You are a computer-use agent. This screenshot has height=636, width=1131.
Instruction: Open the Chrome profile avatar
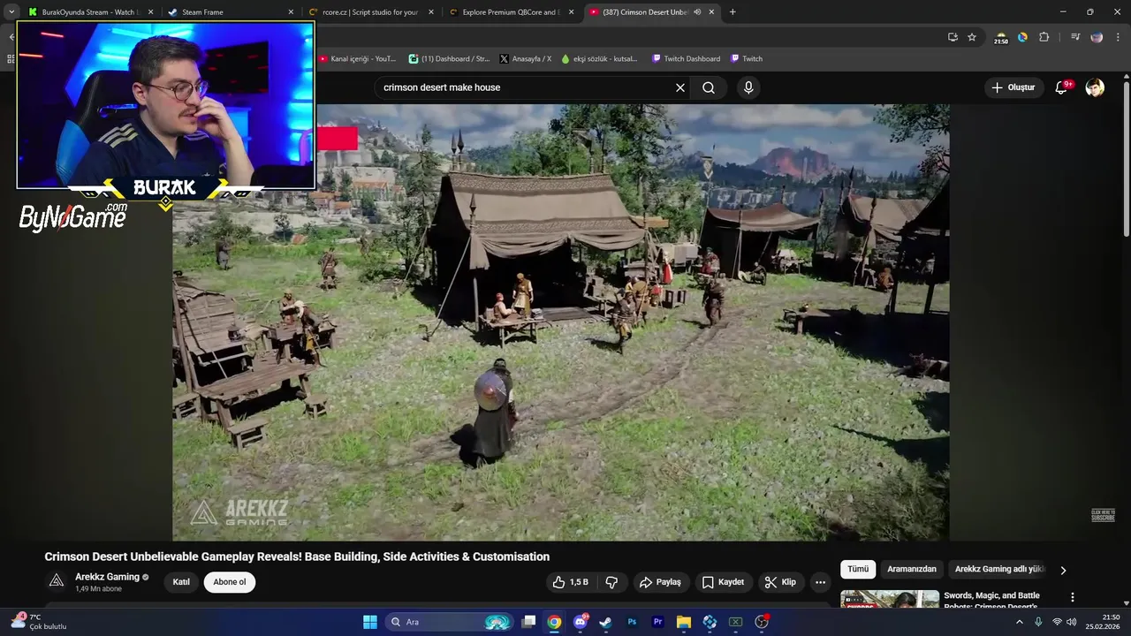(x=1097, y=37)
